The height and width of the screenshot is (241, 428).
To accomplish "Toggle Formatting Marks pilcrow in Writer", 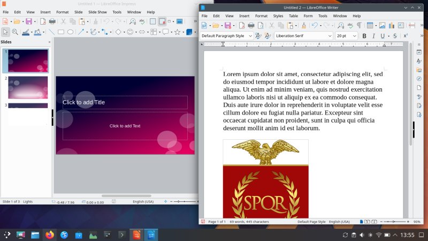I will point(359,25).
